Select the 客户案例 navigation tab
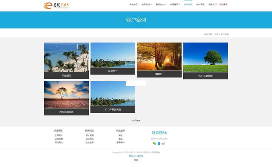Screen dimensions: 272x167 tap(188, 4)
